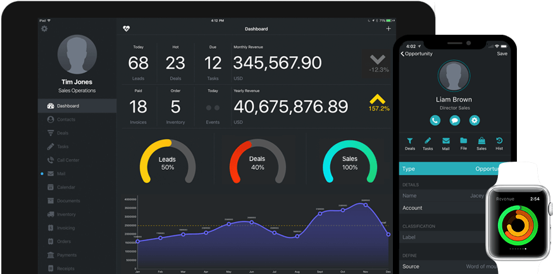Click the Aug data point on revenue chart

click(x=297, y=236)
